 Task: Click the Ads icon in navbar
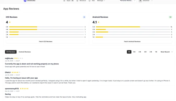pos(89,1)
